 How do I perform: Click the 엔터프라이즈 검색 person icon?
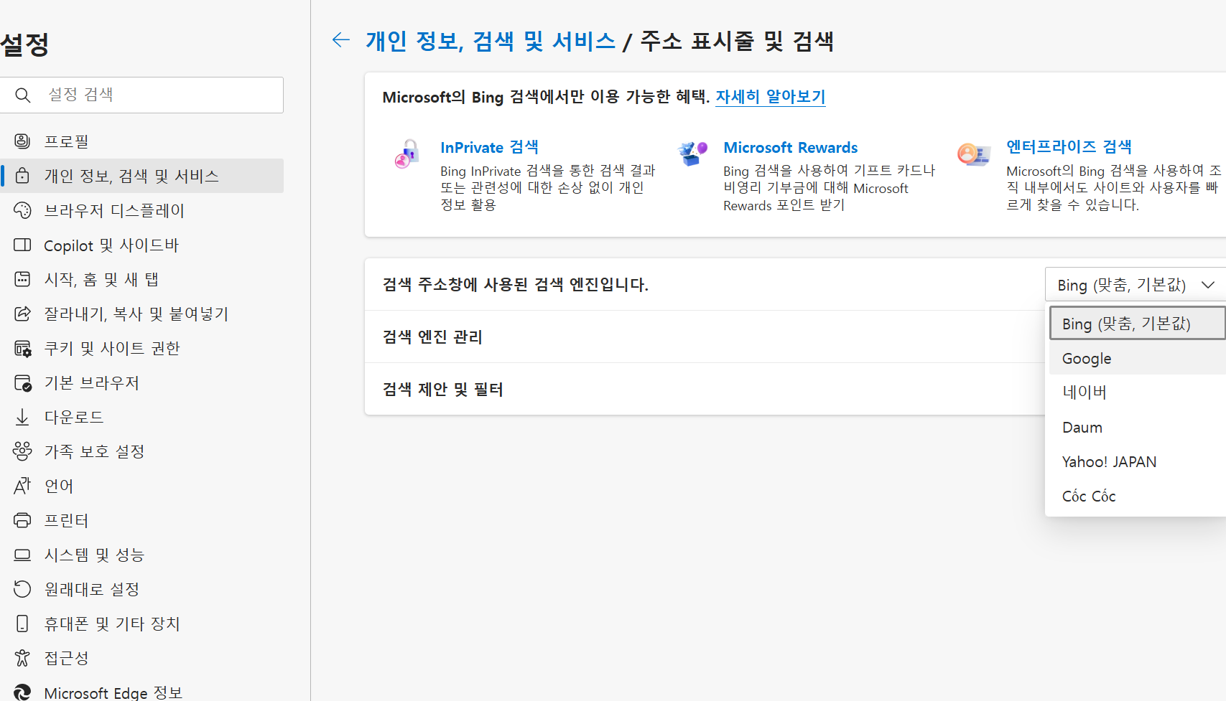click(974, 154)
